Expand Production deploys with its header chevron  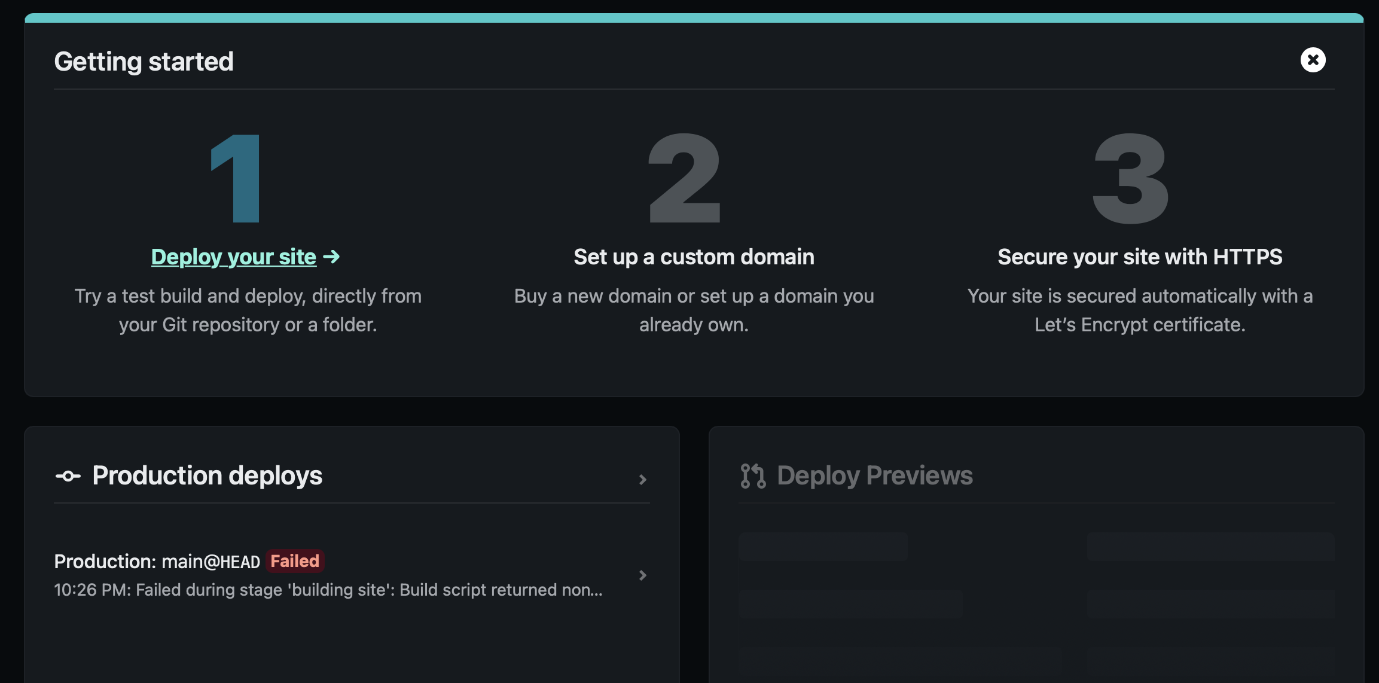pyautogui.click(x=643, y=480)
